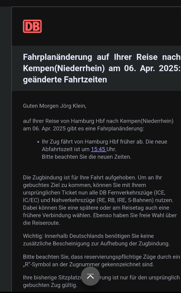181x293 pixels.
Task: Click the bullet point before 'Ihr Zug fährt'
Action: 38,142
